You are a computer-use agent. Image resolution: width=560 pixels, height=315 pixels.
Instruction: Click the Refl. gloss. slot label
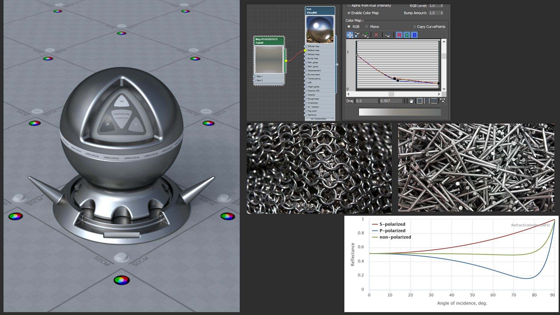click(x=313, y=62)
